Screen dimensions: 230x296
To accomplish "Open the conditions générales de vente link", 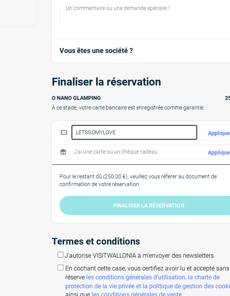I will click(137, 294).
